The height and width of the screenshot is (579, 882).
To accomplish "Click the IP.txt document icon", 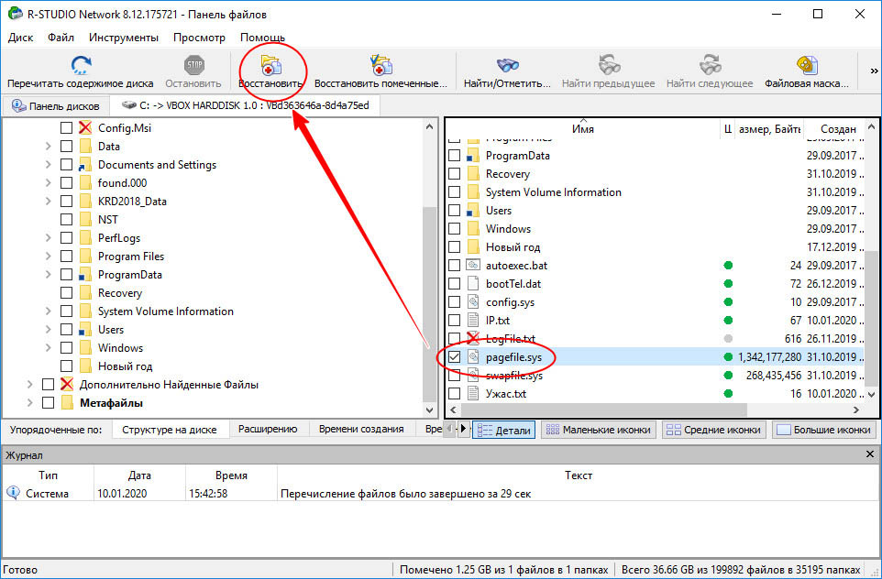I will click(474, 321).
